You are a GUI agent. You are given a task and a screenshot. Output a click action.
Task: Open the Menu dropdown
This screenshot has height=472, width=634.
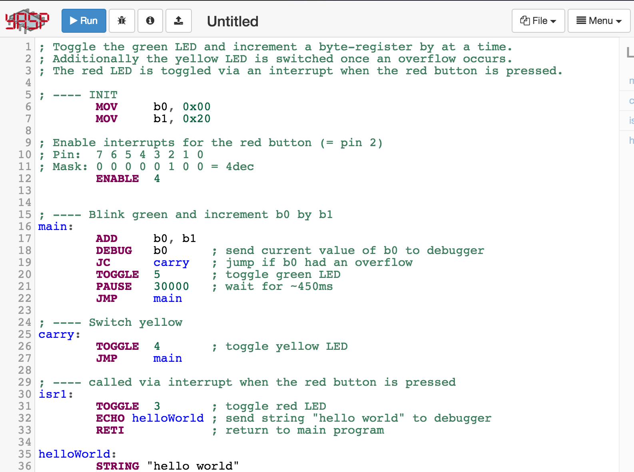(598, 21)
